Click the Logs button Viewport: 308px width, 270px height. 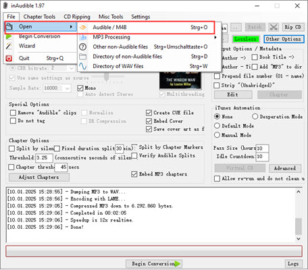click(x=293, y=264)
